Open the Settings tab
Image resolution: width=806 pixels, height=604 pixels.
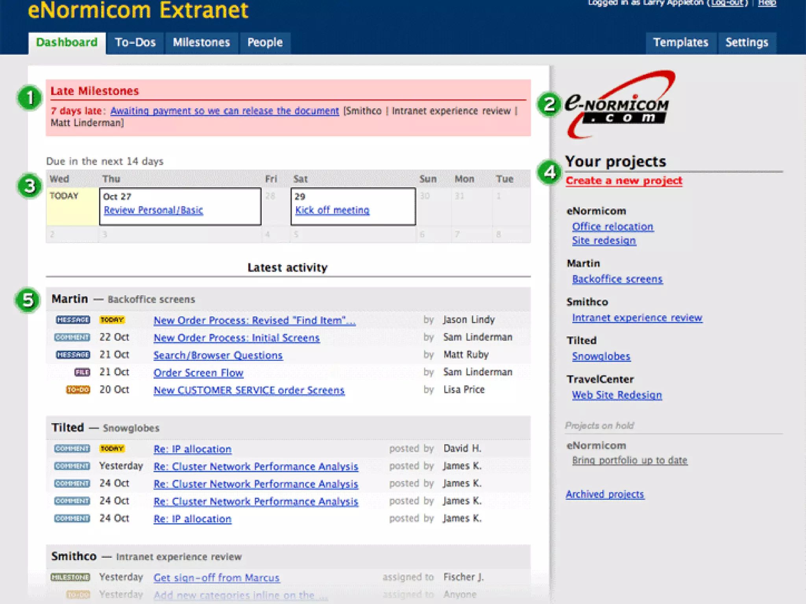click(747, 42)
